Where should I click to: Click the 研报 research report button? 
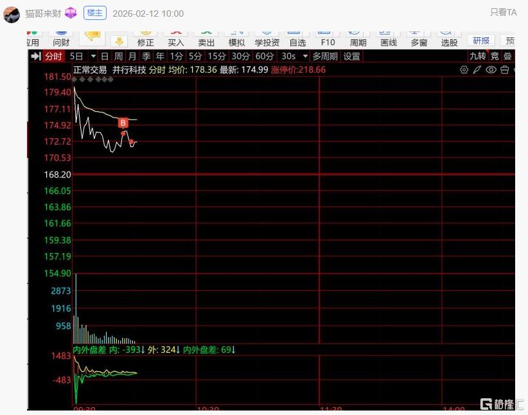tap(481, 40)
